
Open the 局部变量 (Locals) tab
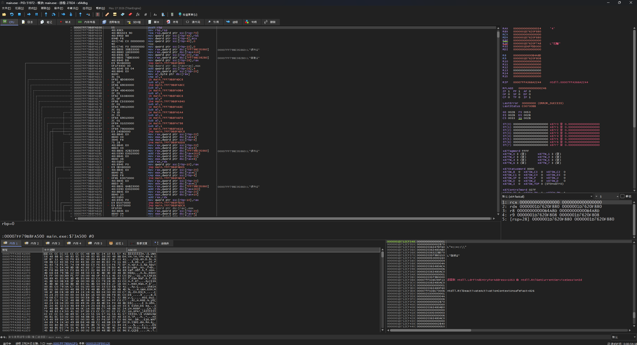click(139, 243)
